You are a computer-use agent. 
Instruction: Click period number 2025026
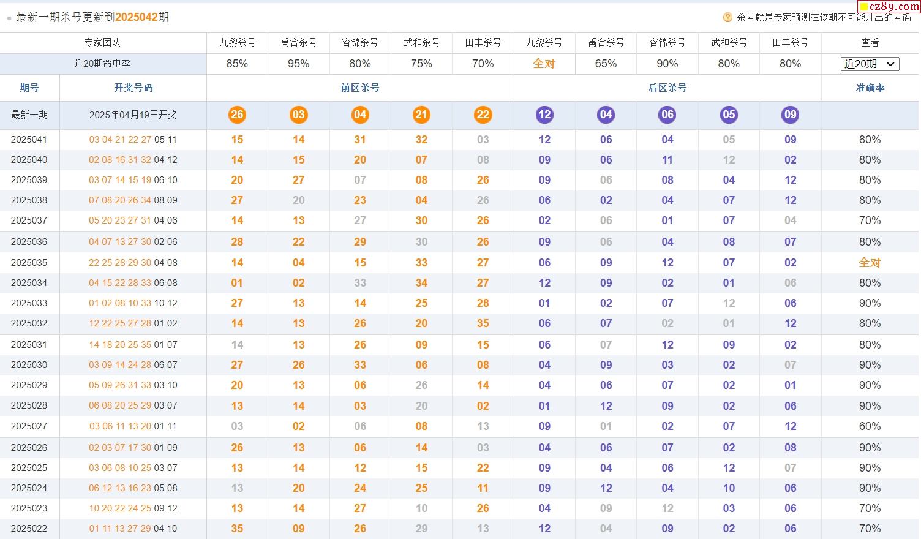pyautogui.click(x=29, y=448)
